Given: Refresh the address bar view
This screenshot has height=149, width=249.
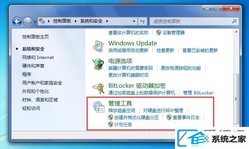Looking at the screenshot, I should [142, 21].
